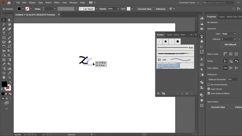Switch to the Layers tab

coord(222,17)
